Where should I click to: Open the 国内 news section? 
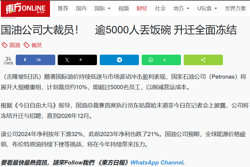81,8
